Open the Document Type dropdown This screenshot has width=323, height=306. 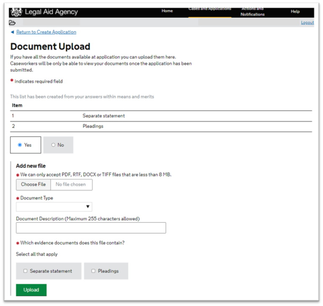click(x=54, y=207)
